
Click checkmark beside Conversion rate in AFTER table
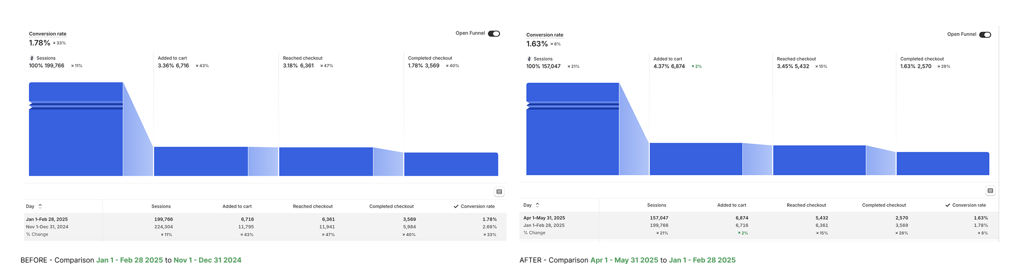[947, 205]
